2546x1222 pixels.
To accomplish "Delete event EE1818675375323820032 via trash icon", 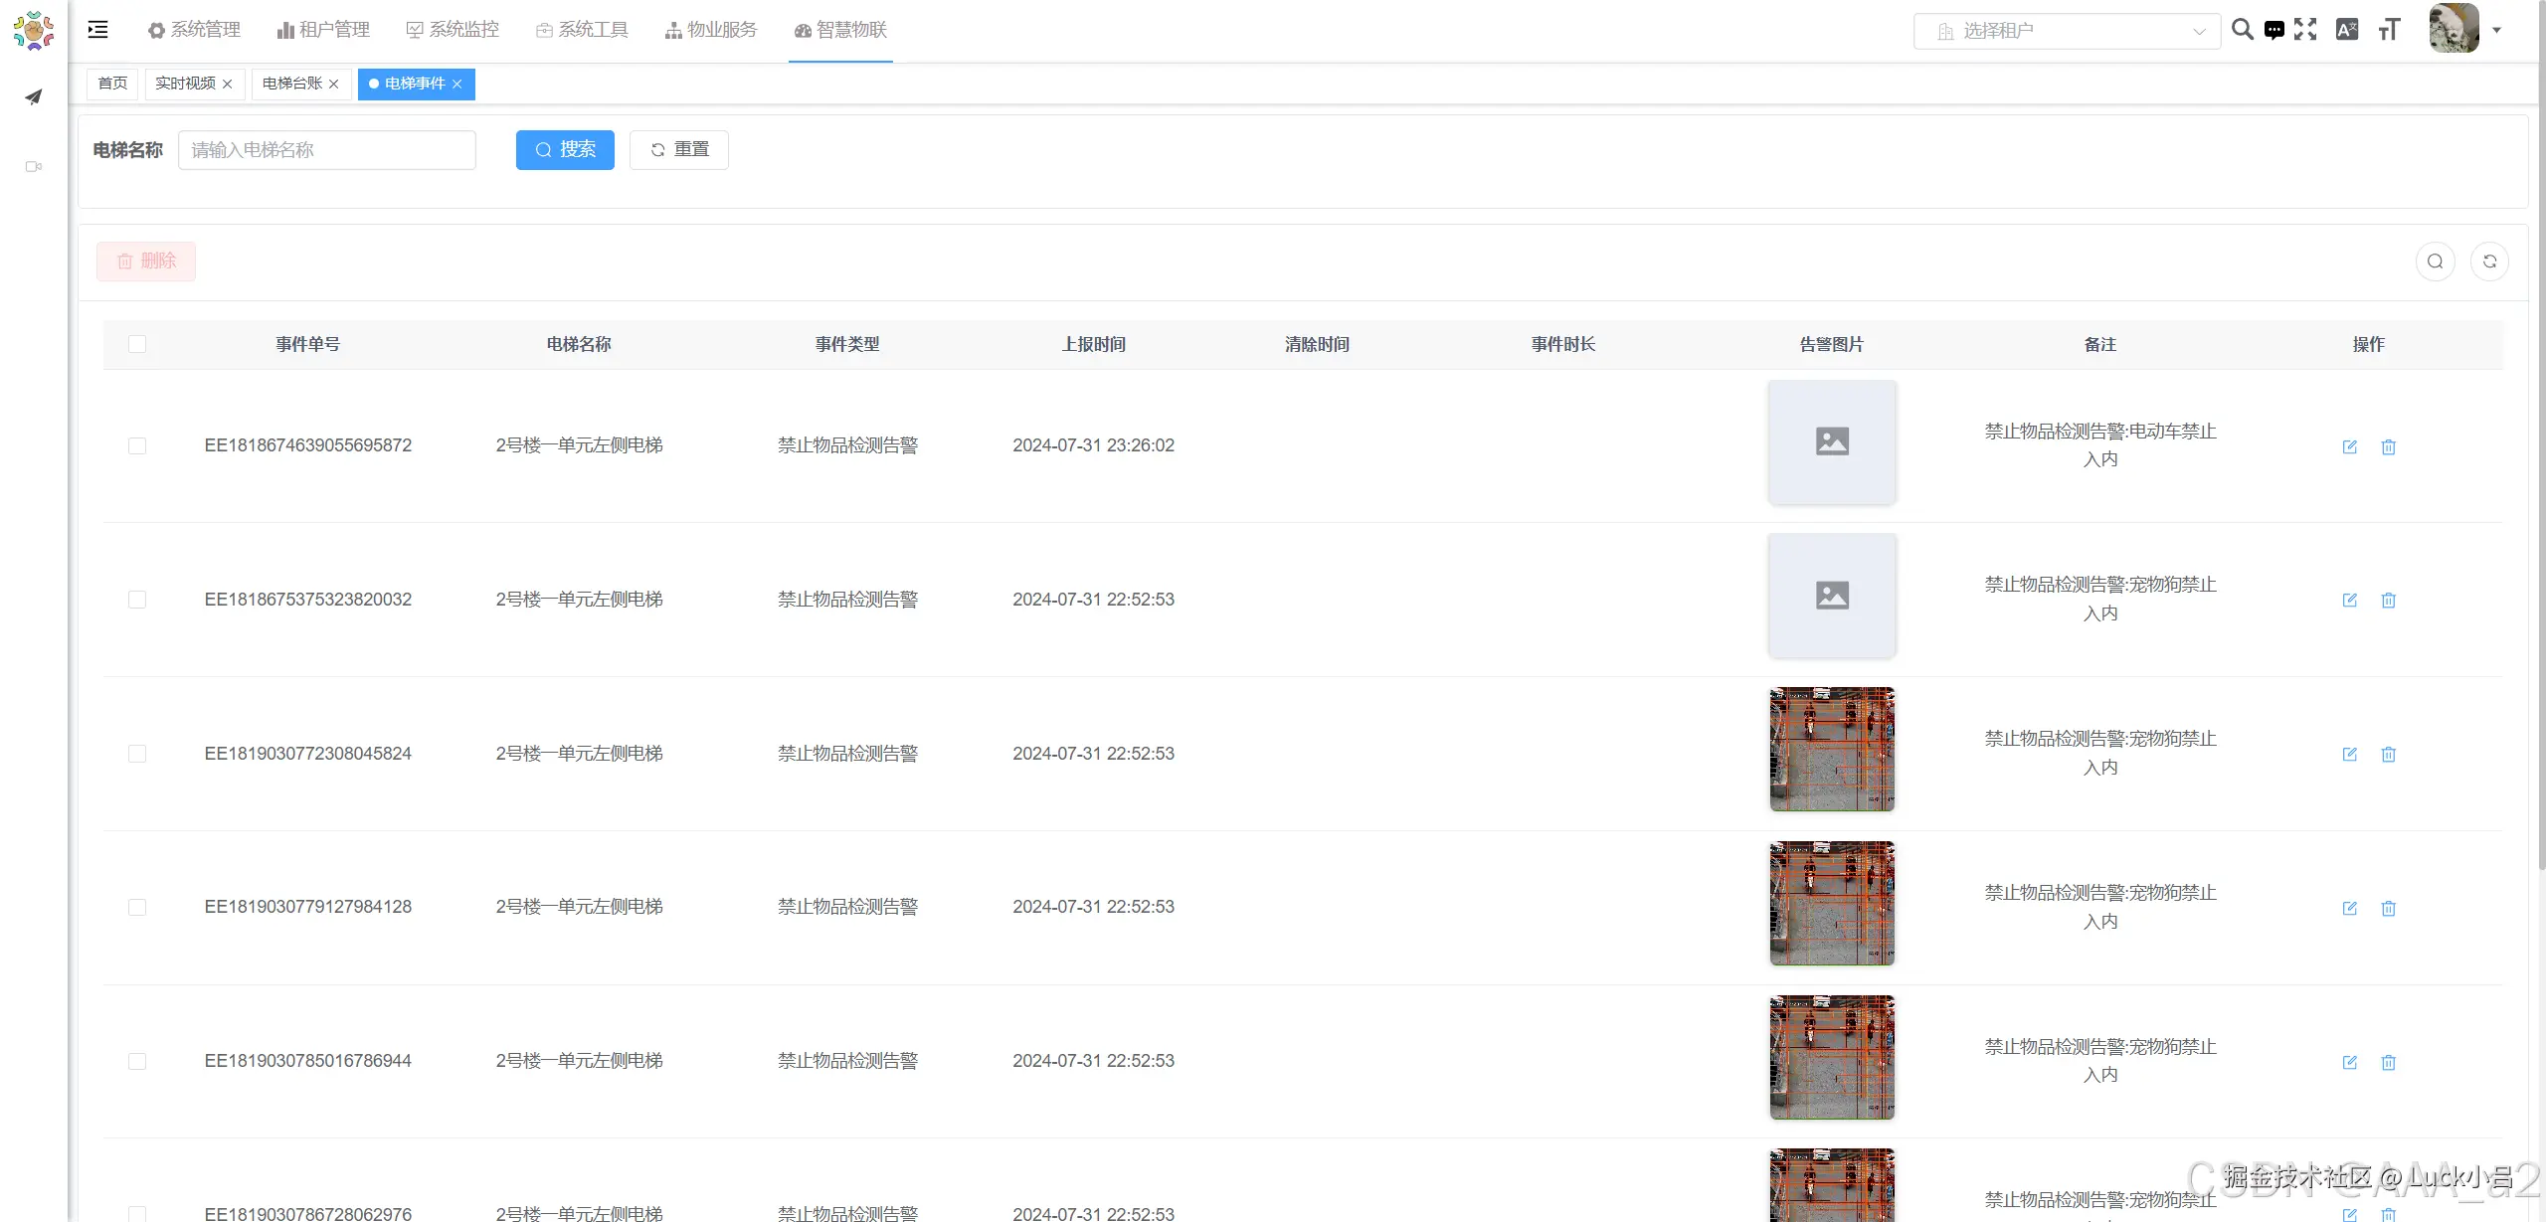I will coord(2388,600).
